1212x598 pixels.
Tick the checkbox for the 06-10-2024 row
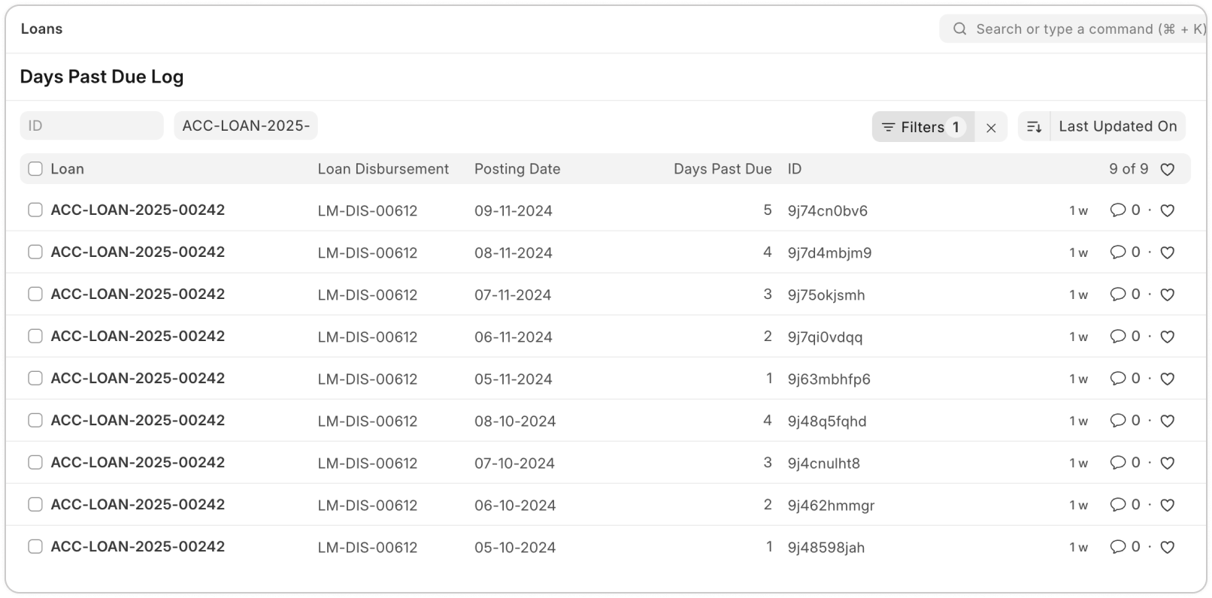coord(35,505)
